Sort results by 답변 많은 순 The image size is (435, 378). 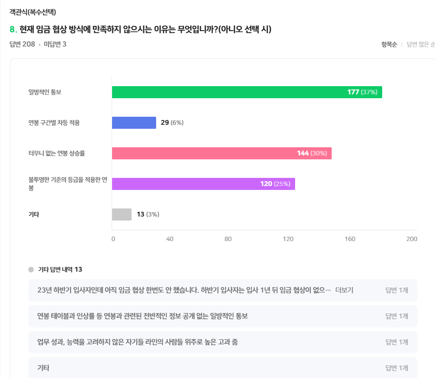pos(421,44)
